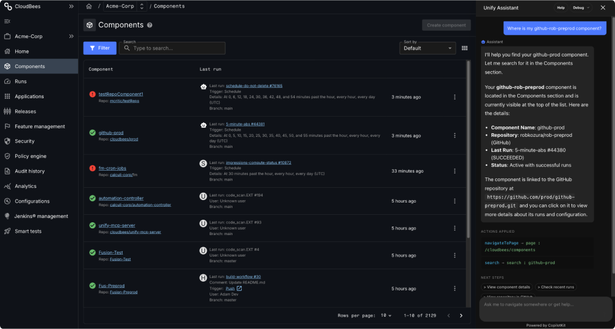The image size is (615, 329).
Task: Toggle the sidebar menu collapse icon
Action: tap(7, 21)
